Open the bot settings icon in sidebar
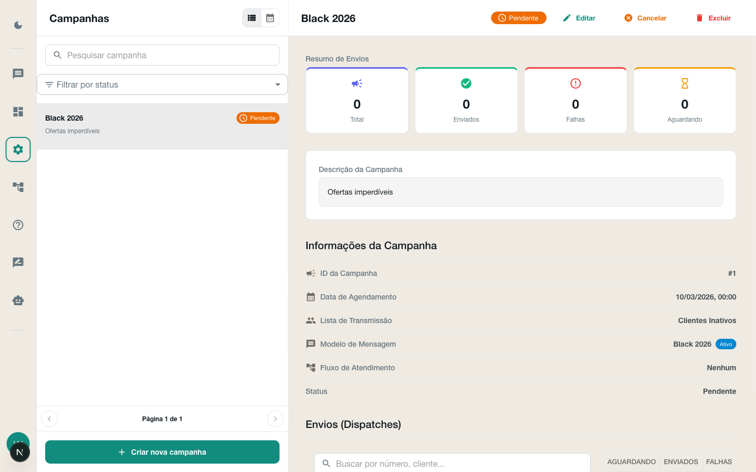Screen dimensions: 756x472 point(18,301)
